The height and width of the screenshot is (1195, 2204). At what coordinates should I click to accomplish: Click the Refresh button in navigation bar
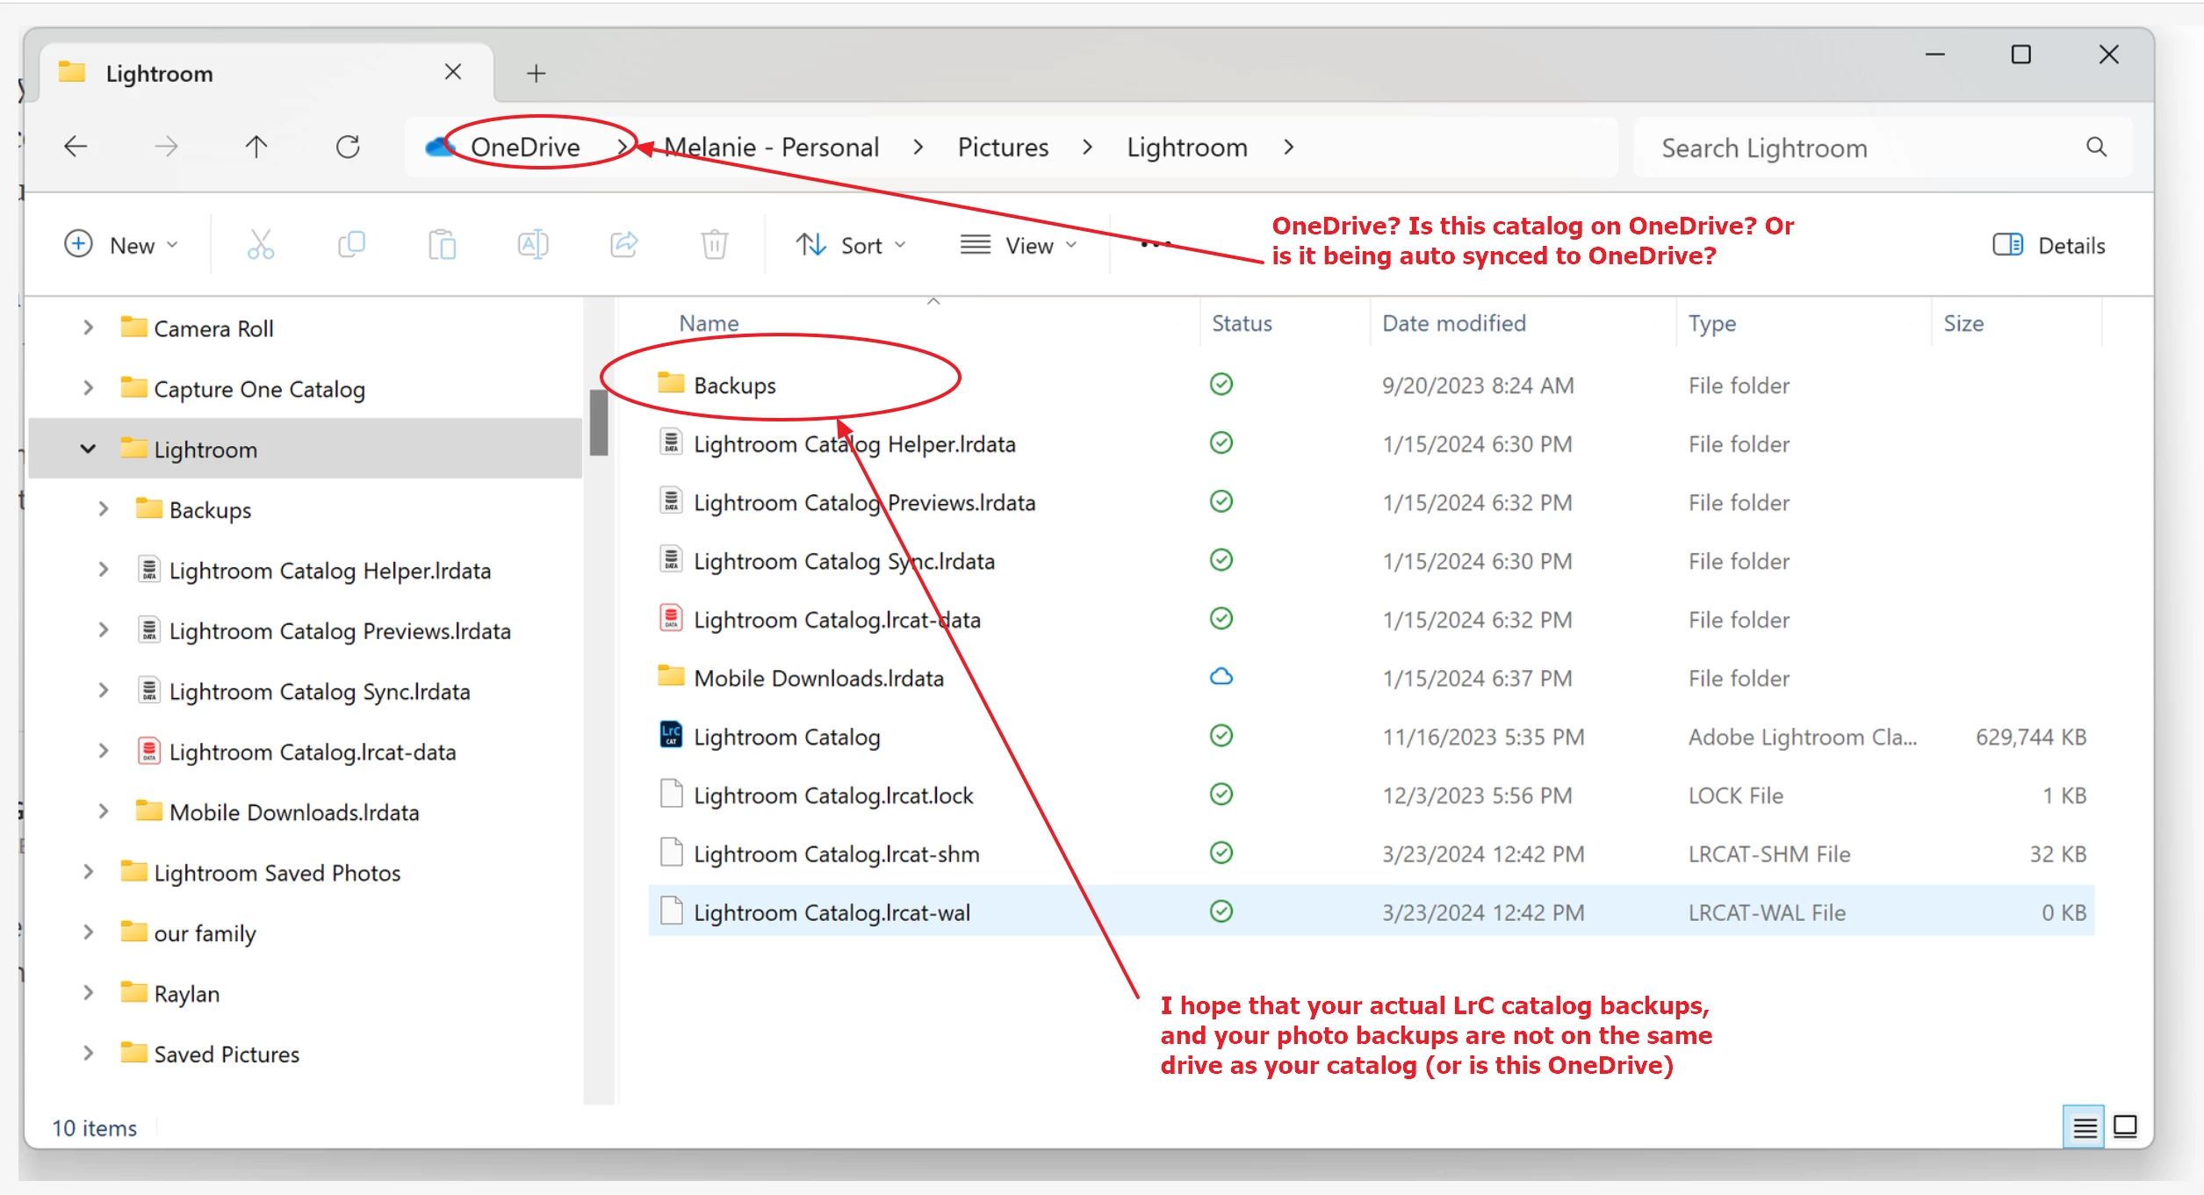pos(348,147)
